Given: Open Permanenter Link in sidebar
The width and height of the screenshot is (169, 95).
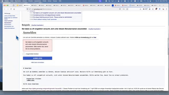Looking at the screenshot, I should click(9, 26).
